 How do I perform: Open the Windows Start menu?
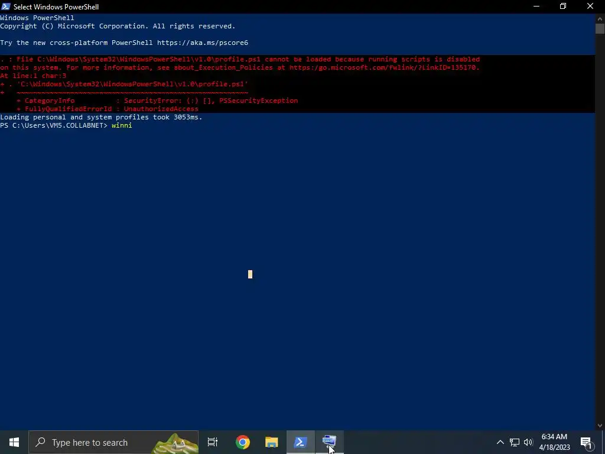click(14, 442)
